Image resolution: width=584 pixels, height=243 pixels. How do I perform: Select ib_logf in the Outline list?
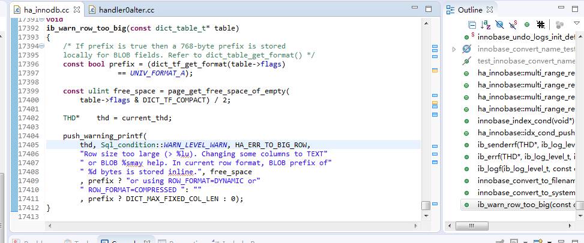526,169
